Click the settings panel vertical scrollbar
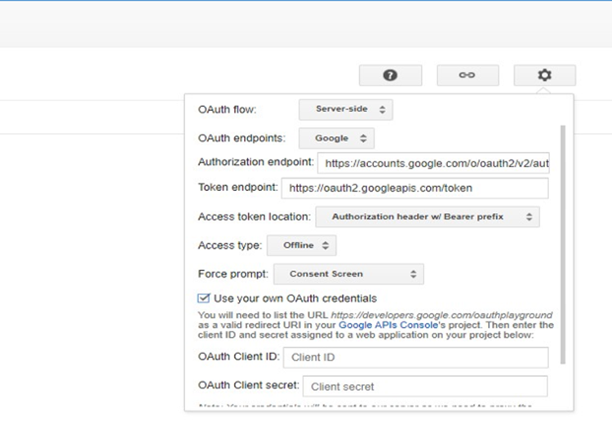The height and width of the screenshot is (430, 612). click(x=561, y=245)
